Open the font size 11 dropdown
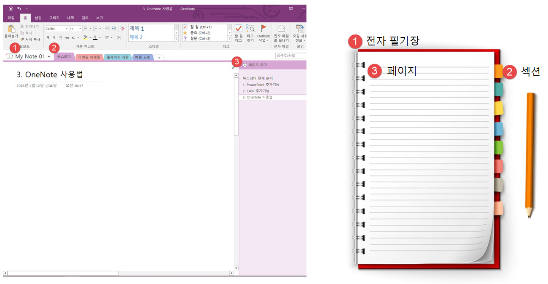The height and width of the screenshot is (284, 548). pyautogui.click(x=80, y=29)
